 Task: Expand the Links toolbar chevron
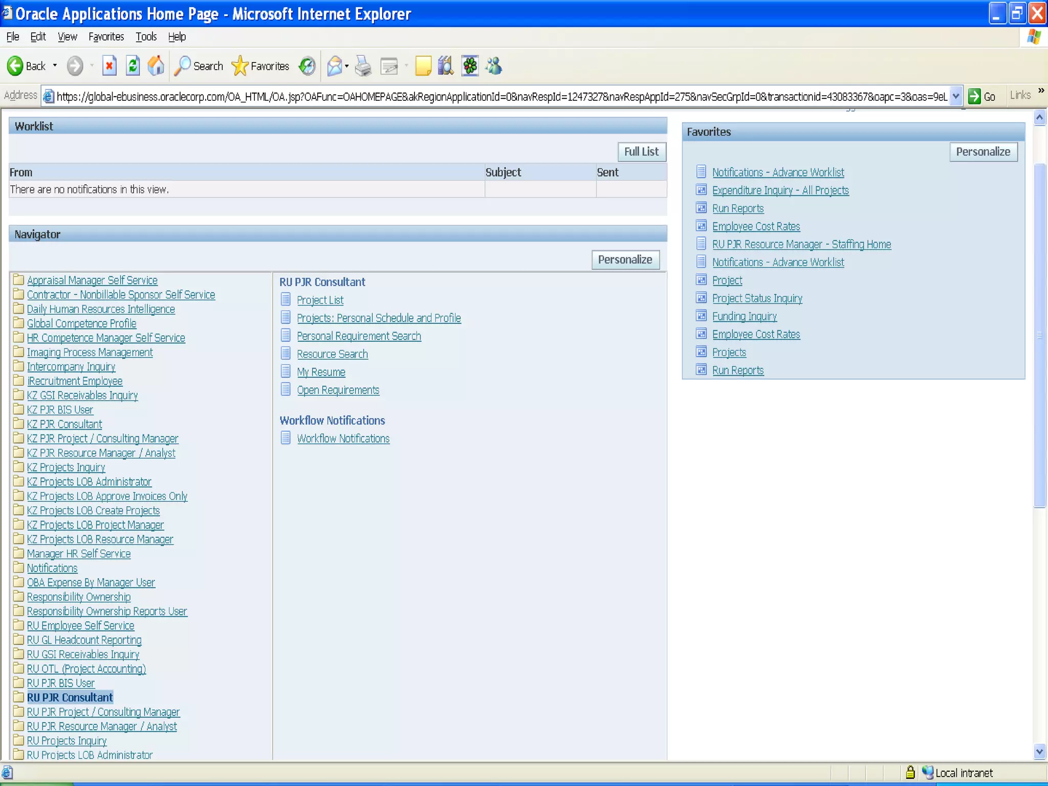click(x=1041, y=91)
